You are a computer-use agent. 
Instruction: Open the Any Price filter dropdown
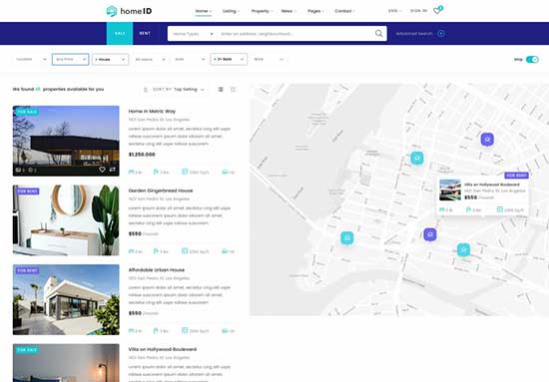[x=71, y=60]
